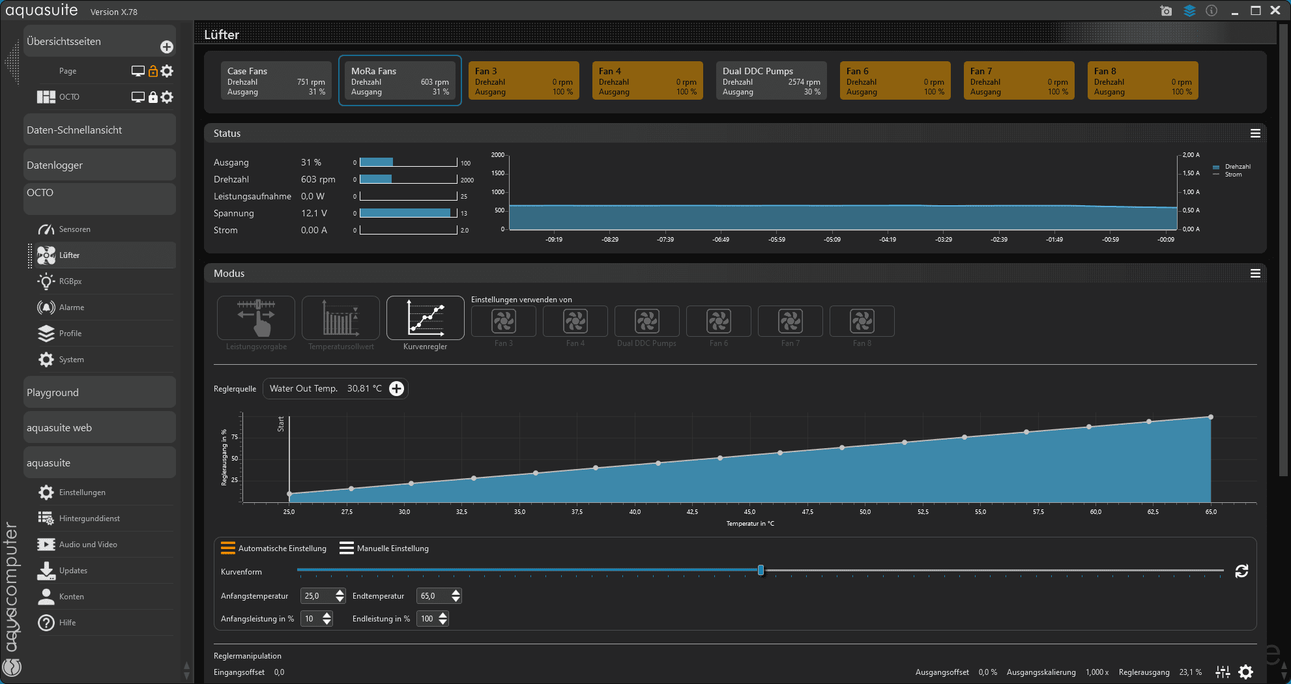
Task: Select the Fan 6 channel tile
Action: [895, 81]
